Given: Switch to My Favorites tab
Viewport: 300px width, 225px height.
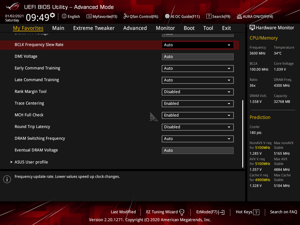Looking at the screenshot, I should click(x=28, y=28).
